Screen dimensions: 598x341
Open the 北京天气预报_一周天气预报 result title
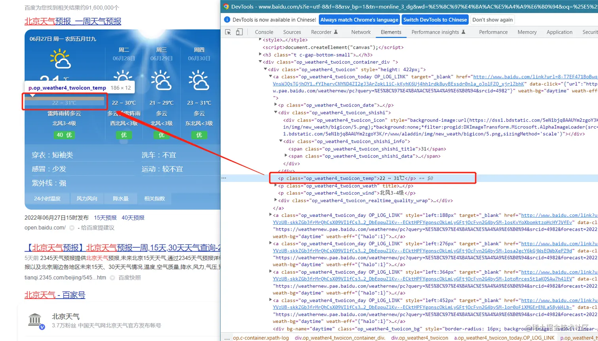click(73, 21)
